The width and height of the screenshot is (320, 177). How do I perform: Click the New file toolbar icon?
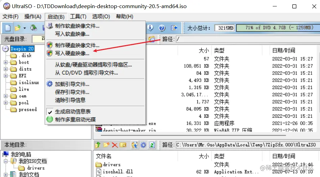[x=7, y=28]
